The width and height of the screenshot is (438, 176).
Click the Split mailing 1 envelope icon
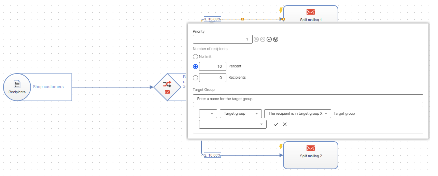pyautogui.click(x=310, y=12)
